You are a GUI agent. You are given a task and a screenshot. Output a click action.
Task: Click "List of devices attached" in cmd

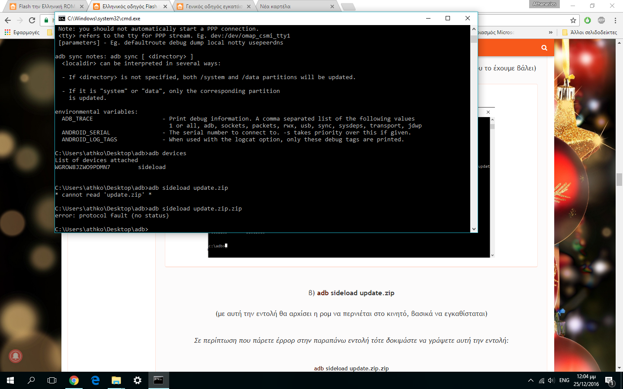point(96,160)
